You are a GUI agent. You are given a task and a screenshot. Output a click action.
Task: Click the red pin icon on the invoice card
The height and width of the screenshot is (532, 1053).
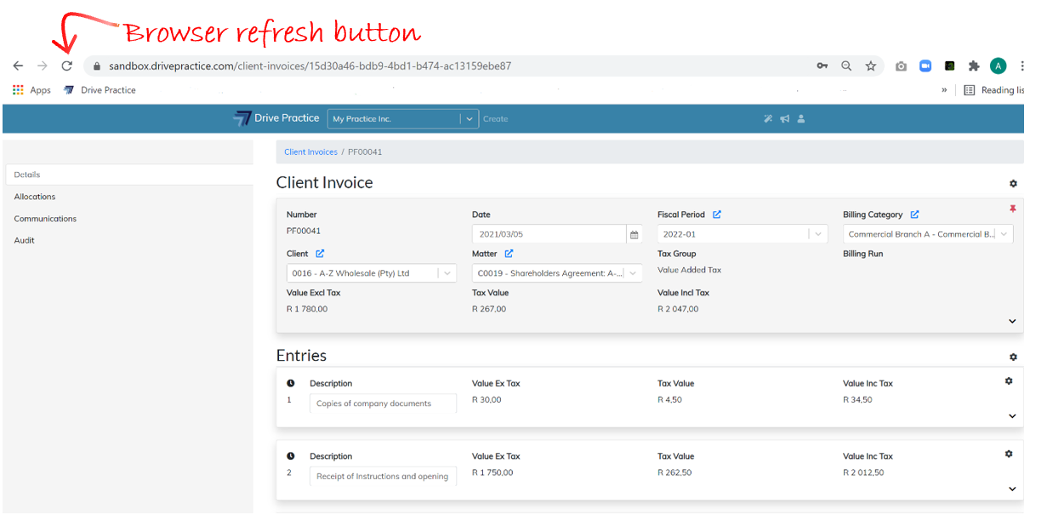[x=1012, y=209]
